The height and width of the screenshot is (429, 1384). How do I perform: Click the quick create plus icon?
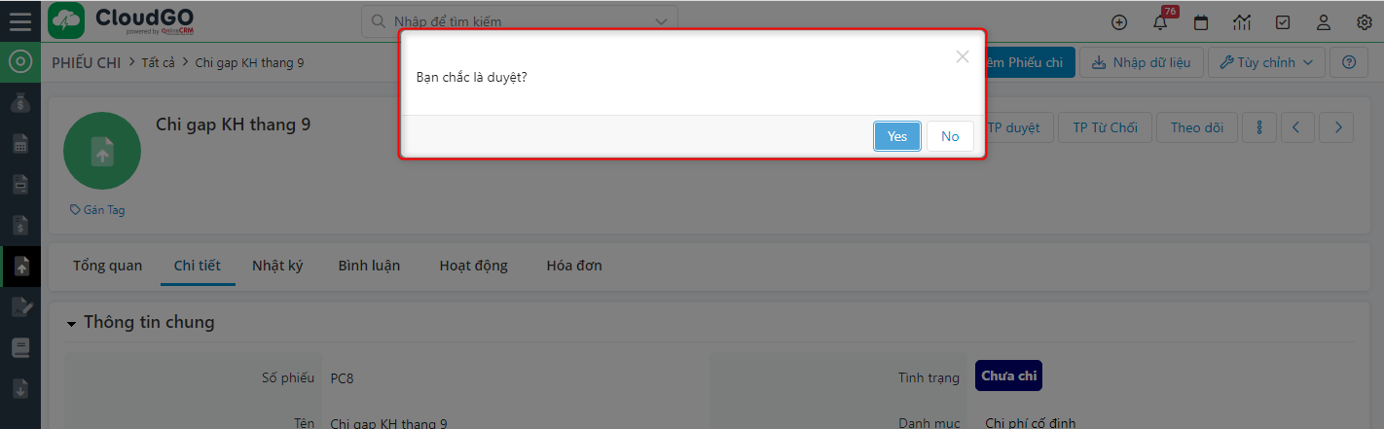click(x=1119, y=22)
